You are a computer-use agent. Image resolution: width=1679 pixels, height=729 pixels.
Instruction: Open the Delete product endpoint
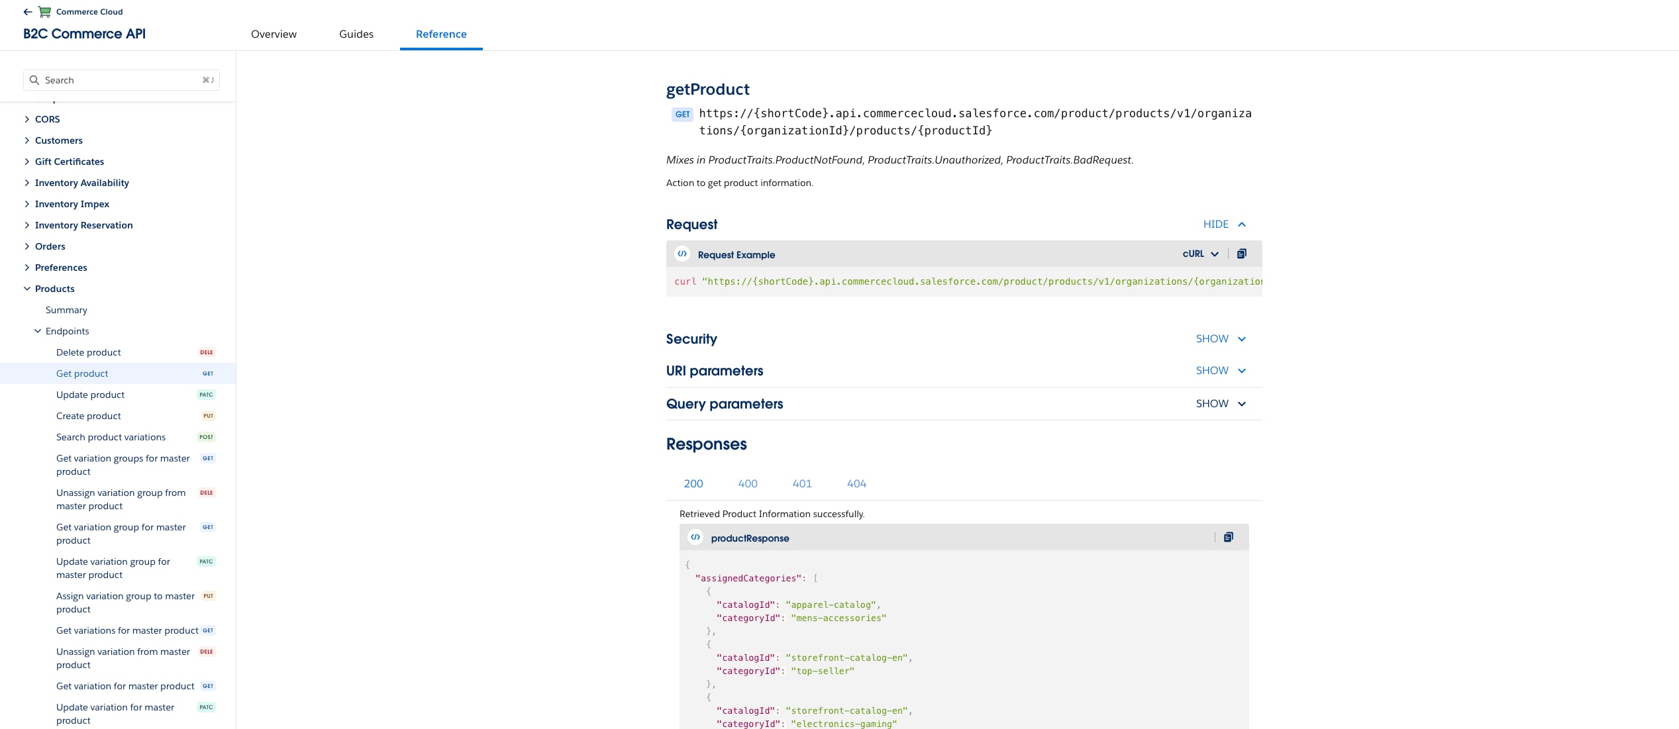89,352
